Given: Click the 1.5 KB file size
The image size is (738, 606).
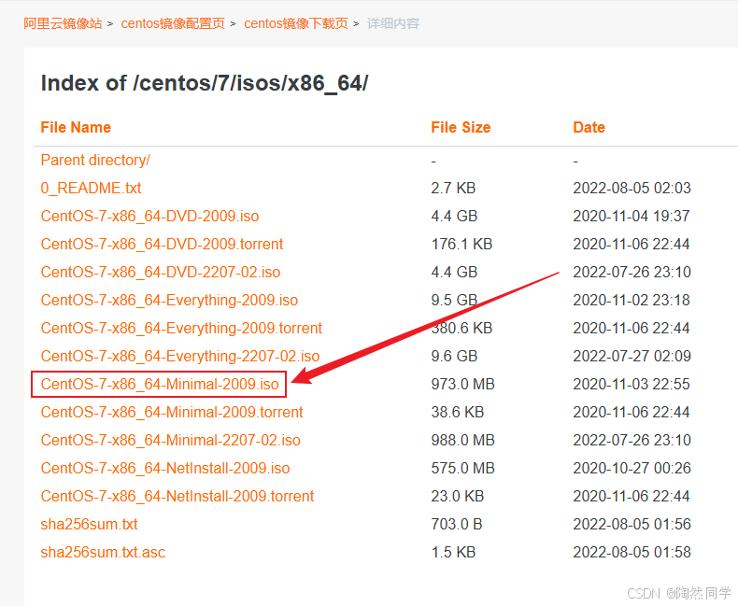Looking at the screenshot, I should click(453, 552).
